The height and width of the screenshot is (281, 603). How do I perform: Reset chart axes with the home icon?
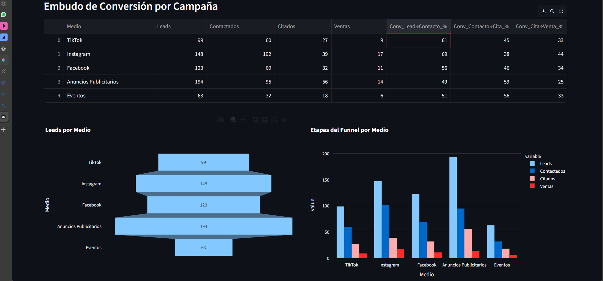[x=284, y=120]
